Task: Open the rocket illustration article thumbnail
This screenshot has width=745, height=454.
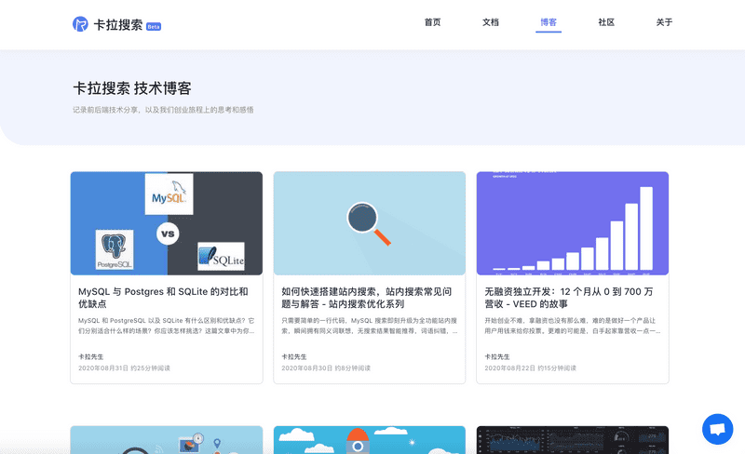Action: pyautogui.click(x=369, y=440)
